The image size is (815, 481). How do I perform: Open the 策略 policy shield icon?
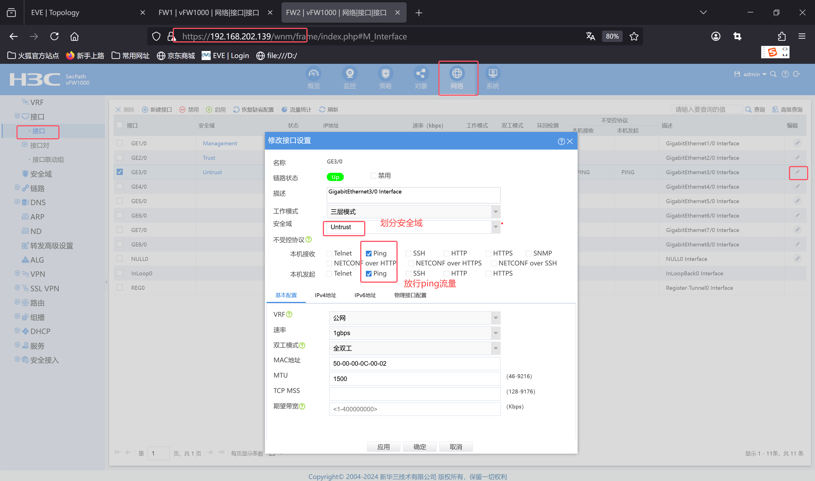pos(385,74)
